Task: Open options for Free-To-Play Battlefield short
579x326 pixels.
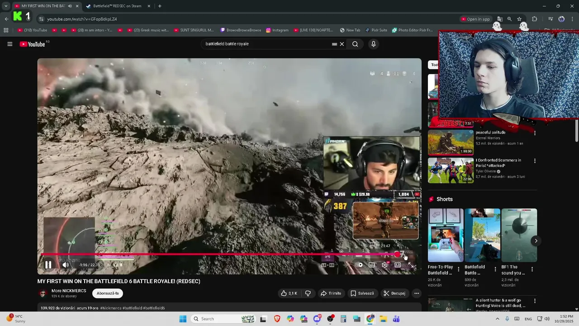Action: coord(459,269)
